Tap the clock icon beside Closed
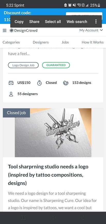The height and width of the screenshot is (224, 106). click(39, 83)
